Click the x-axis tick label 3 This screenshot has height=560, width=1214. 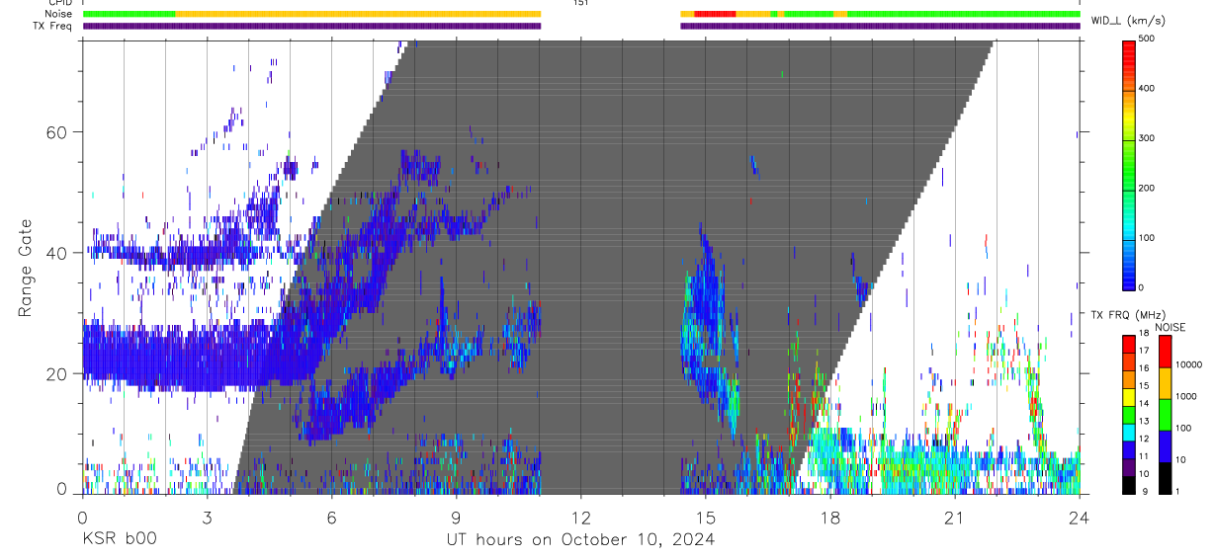point(207,518)
